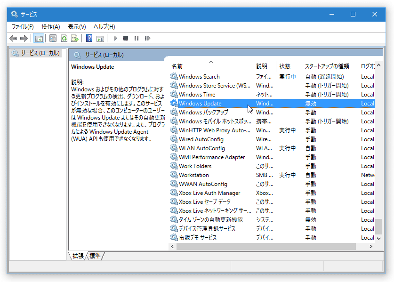Select タイム ゾーンの自動更新機能 service

tap(210, 220)
